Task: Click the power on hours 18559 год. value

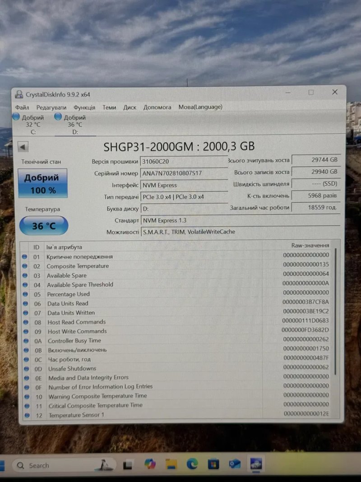Action: point(316,207)
